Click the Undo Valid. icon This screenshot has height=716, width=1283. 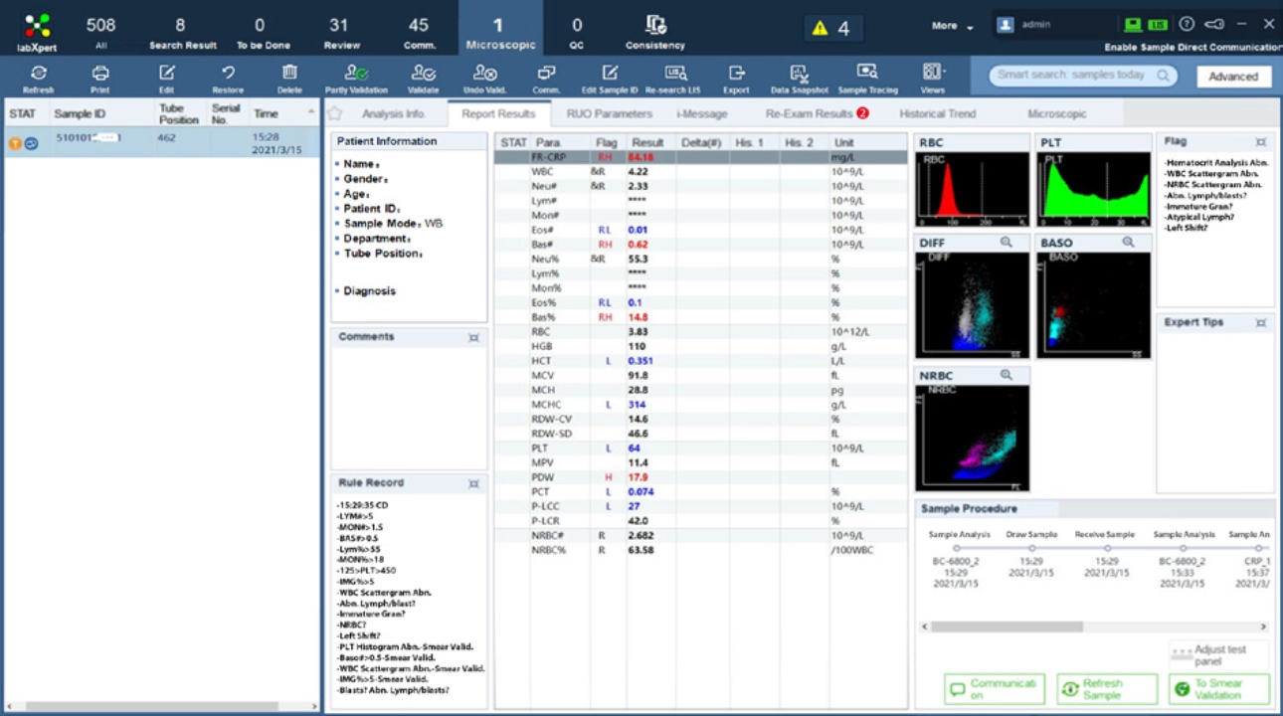click(x=485, y=73)
